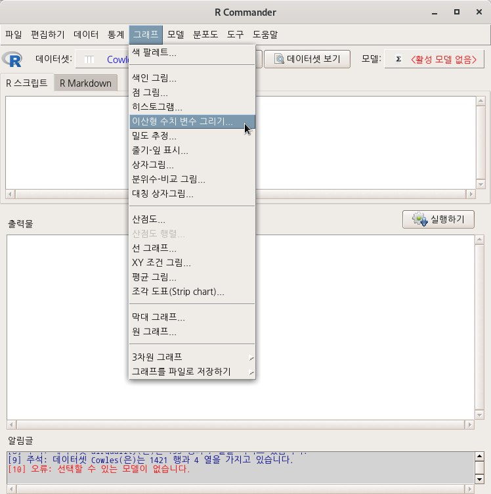
Task: Open the 분포도 menu
Action: click(205, 34)
